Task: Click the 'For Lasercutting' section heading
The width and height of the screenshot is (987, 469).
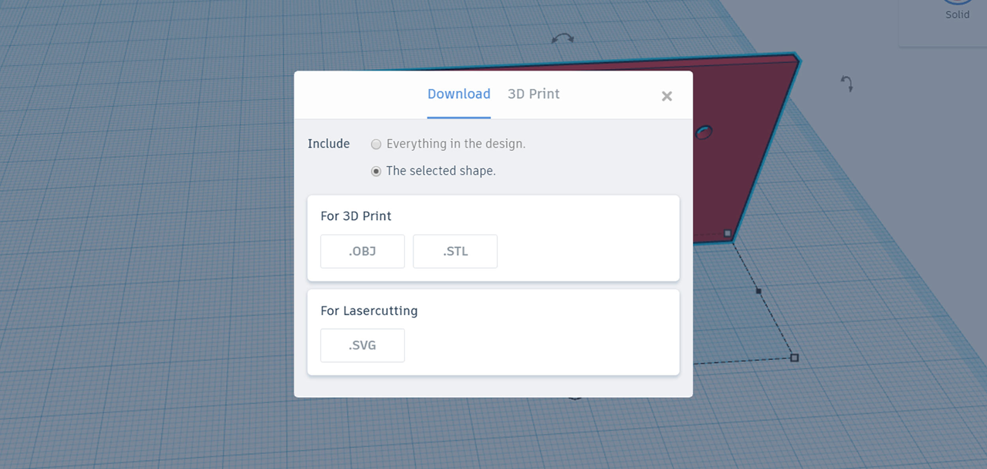Action: [369, 311]
